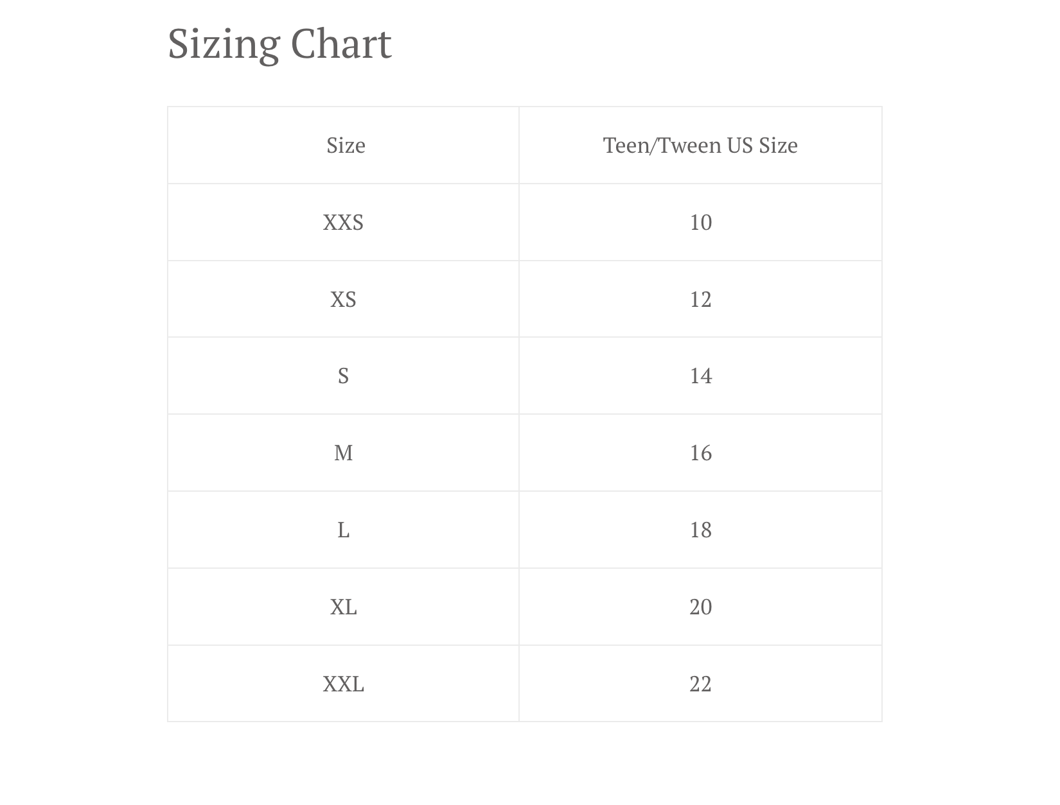Click the M size cell
This screenshot has height=805, width=1060.
(343, 453)
